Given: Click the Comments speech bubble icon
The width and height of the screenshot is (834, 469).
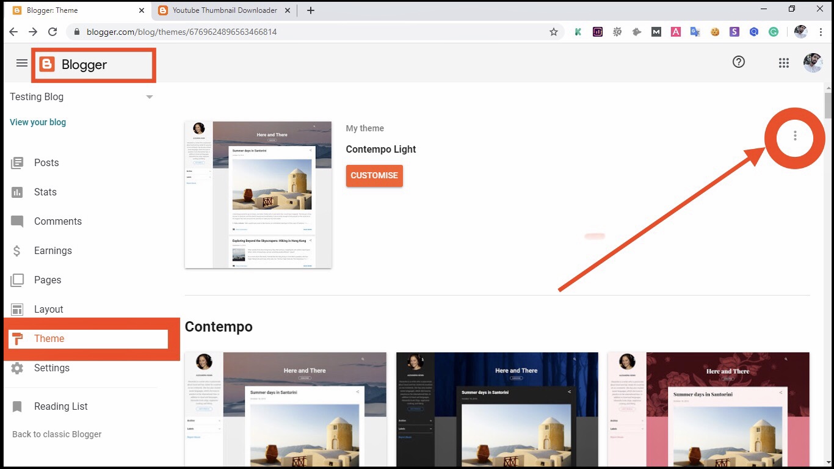Looking at the screenshot, I should pos(17,221).
